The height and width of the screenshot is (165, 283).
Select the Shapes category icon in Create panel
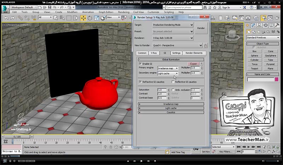click(x=254, y=32)
